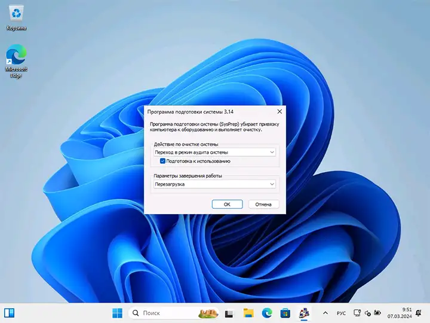Open Microsoft Store from the taskbar
430x323 pixels.
click(x=285, y=313)
